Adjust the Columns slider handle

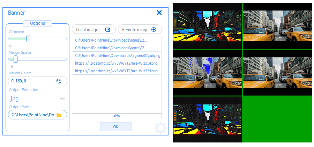[x=29, y=38]
